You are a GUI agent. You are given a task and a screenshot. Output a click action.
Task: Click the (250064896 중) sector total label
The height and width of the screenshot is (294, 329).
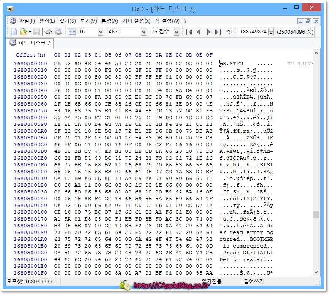pos(295,32)
